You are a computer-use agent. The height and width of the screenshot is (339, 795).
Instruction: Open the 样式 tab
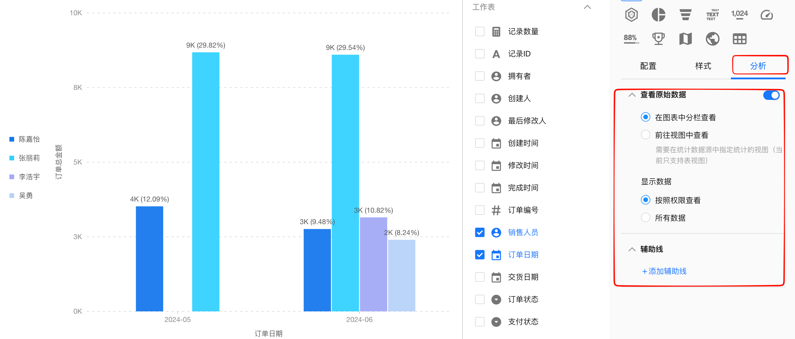click(x=703, y=66)
